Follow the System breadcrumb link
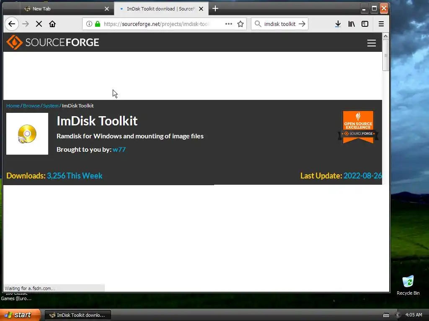 point(51,106)
